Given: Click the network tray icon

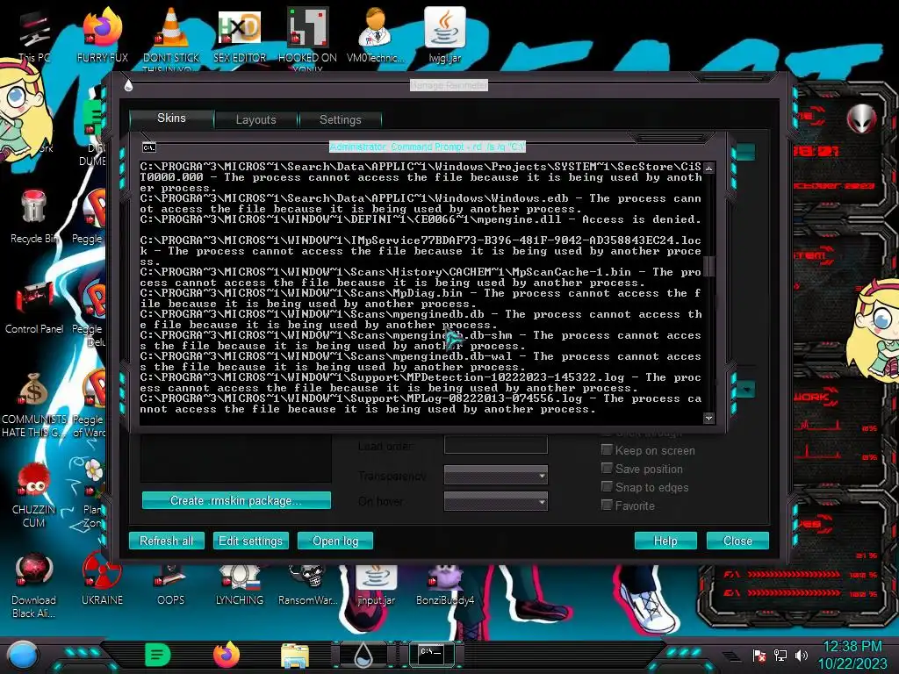Looking at the screenshot, I should [780, 655].
